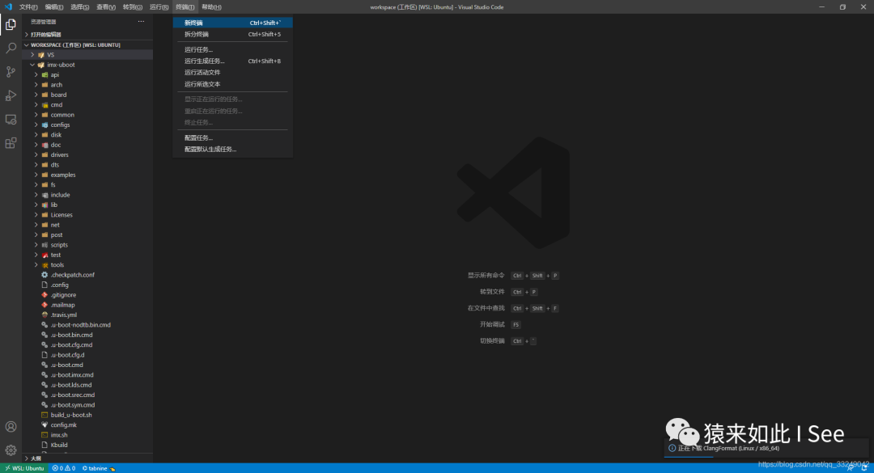
Task: Click the WSL: Ubuntu remote indicator
Action: 24,468
